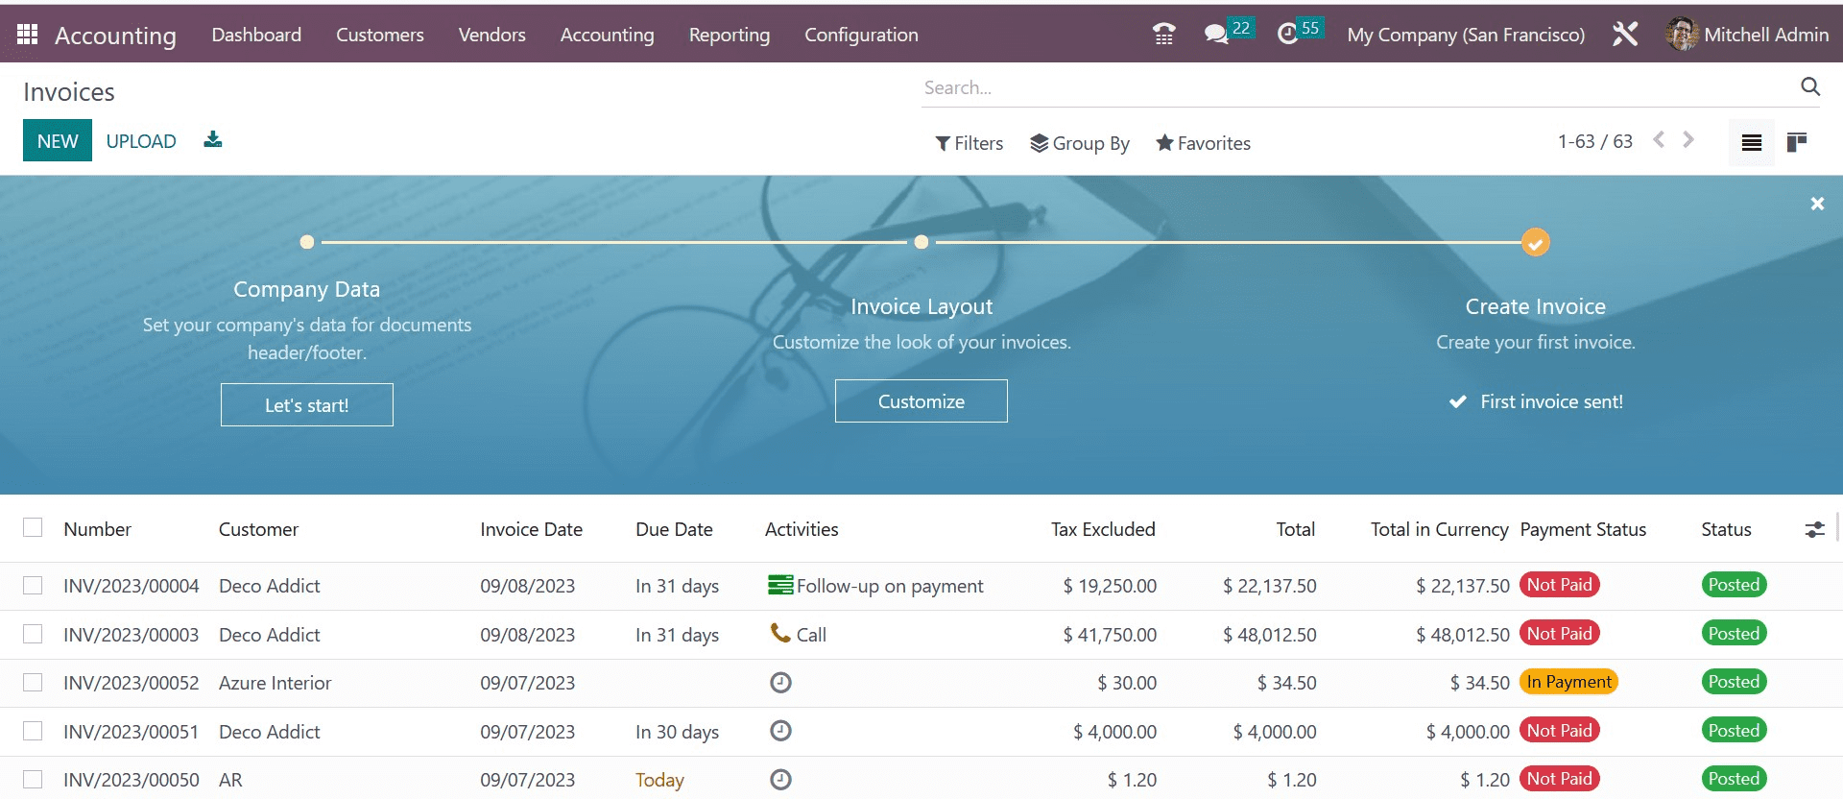Open the Reporting menu
This screenshot has height=799, width=1843.
point(730,35)
